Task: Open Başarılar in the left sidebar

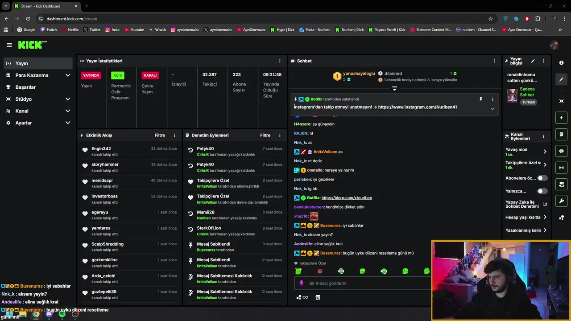Action: [37, 87]
